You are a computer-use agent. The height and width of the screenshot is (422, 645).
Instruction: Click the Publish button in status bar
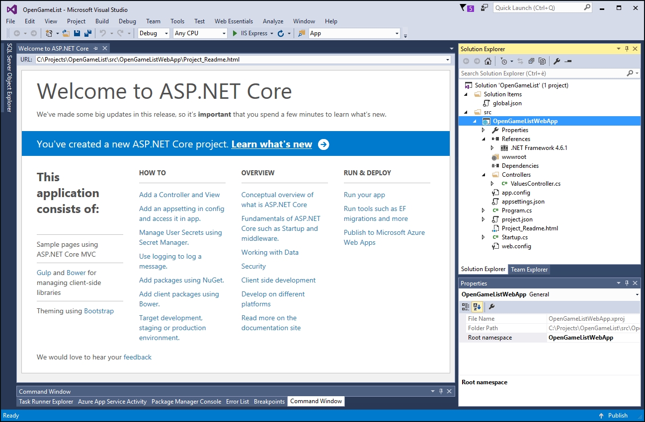point(613,416)
